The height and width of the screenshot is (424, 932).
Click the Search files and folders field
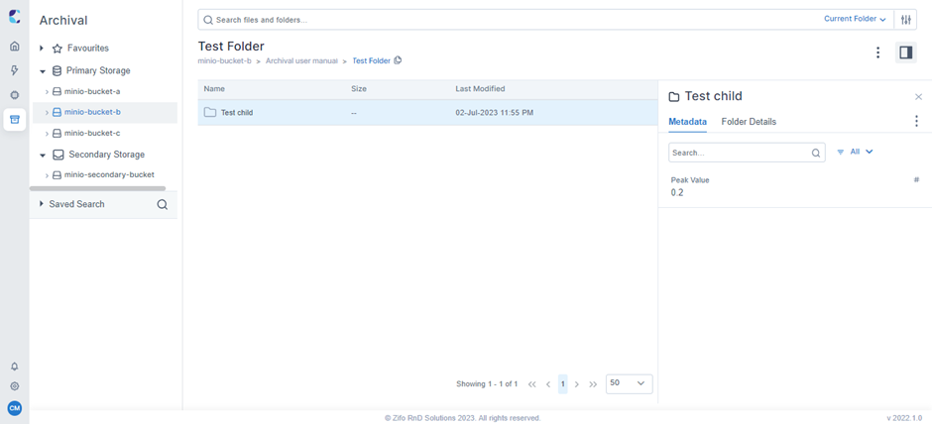[512, 20]
